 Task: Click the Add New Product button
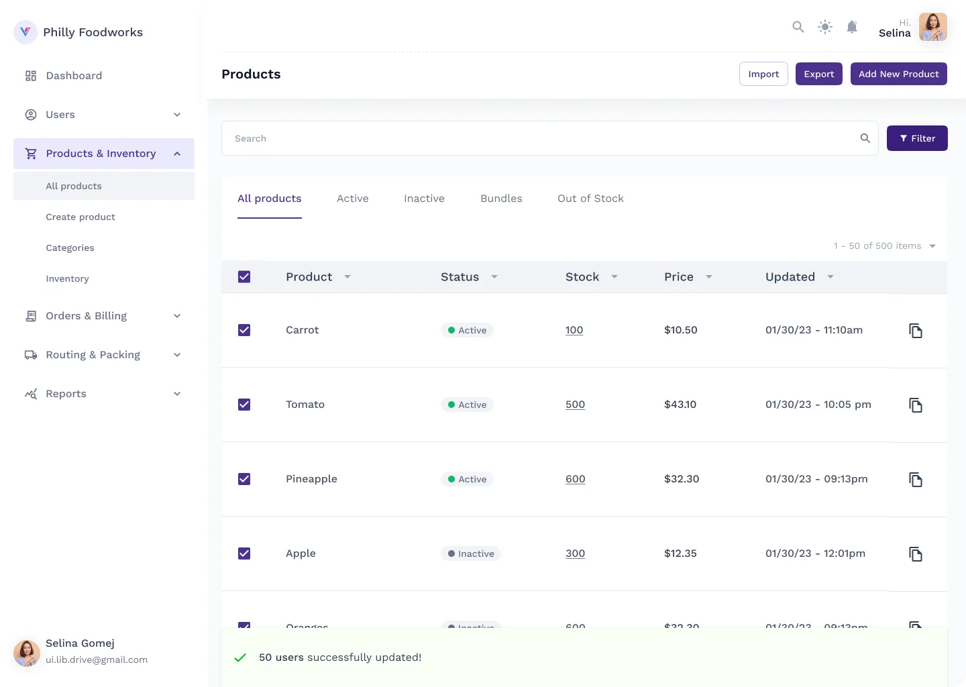click(898, 74)
